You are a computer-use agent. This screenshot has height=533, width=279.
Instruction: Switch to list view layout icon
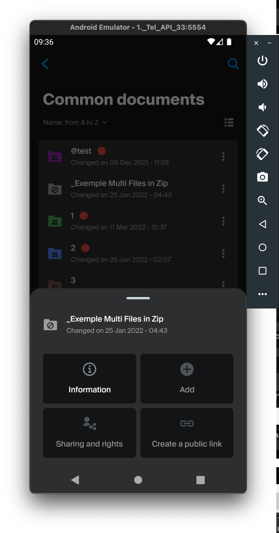point(229,122)
